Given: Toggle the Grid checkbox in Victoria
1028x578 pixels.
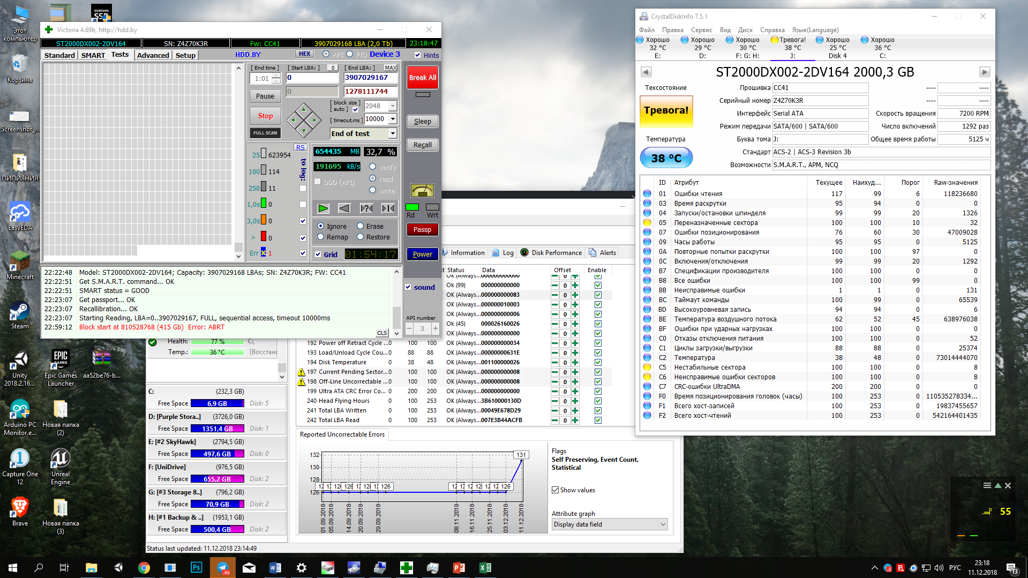Looking at the screenshot, I should click(x=318, y=254).
